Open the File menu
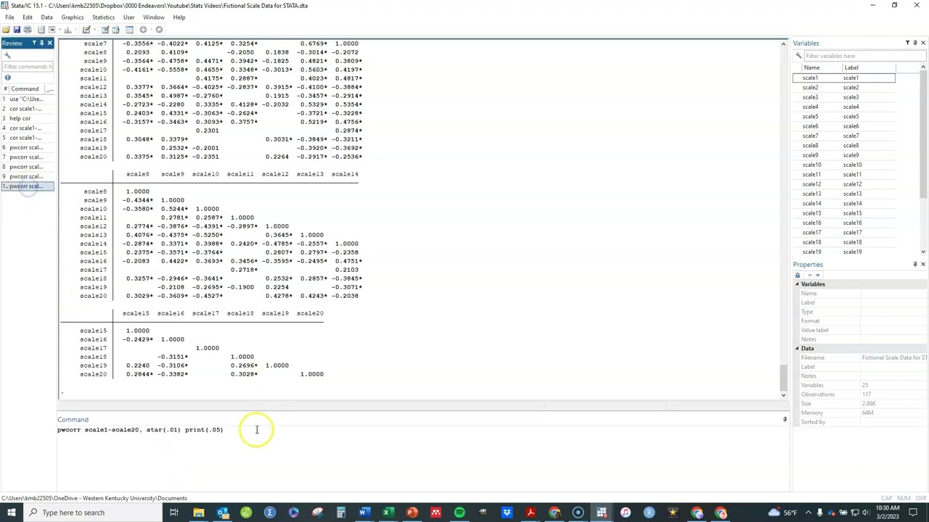Viewport: 929px width, 522px height. tap(9, 17)
